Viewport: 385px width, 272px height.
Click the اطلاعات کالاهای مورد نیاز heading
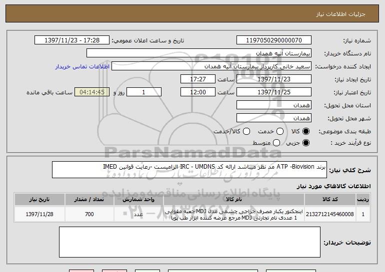(x=333, y=186)
